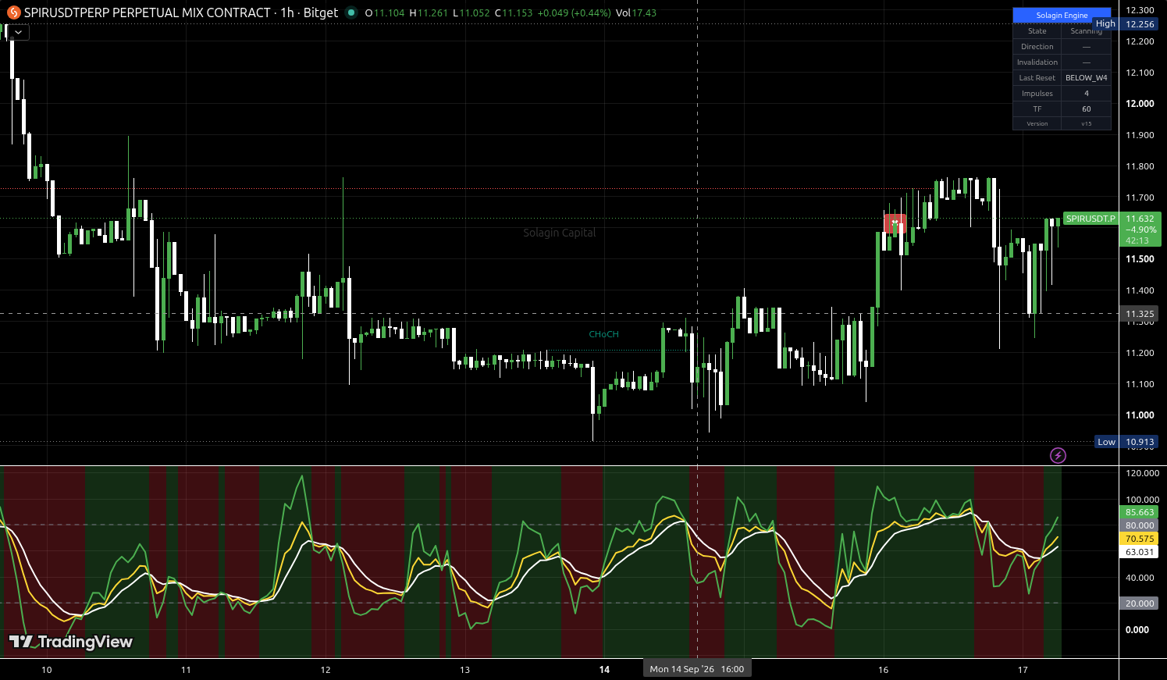
Task: Click the State label cell
Action: pyautogui.click(x=1037, y=31)
